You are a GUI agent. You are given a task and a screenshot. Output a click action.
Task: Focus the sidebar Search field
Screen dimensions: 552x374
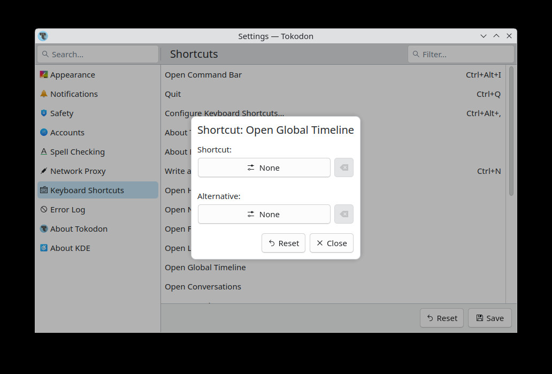(98, 54)
